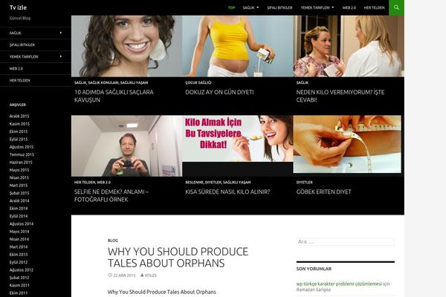Image resolution: width=446 pixels, height=297 pixels.
Task: Open the YEMEK TARİFLERİ dropdown in the top navigation
Action: tap(317, 7)
